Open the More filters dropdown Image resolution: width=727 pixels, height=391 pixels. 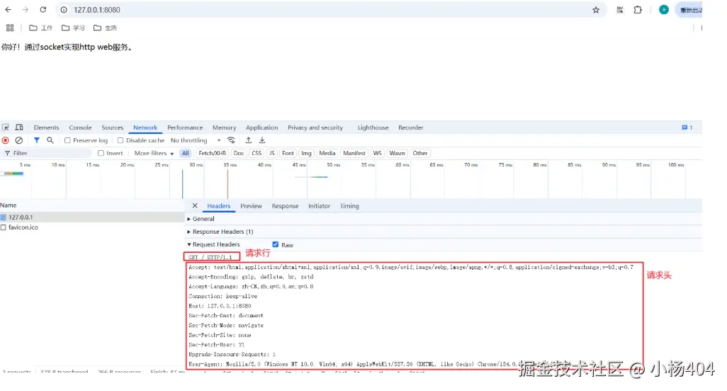[x=154, y=153]
